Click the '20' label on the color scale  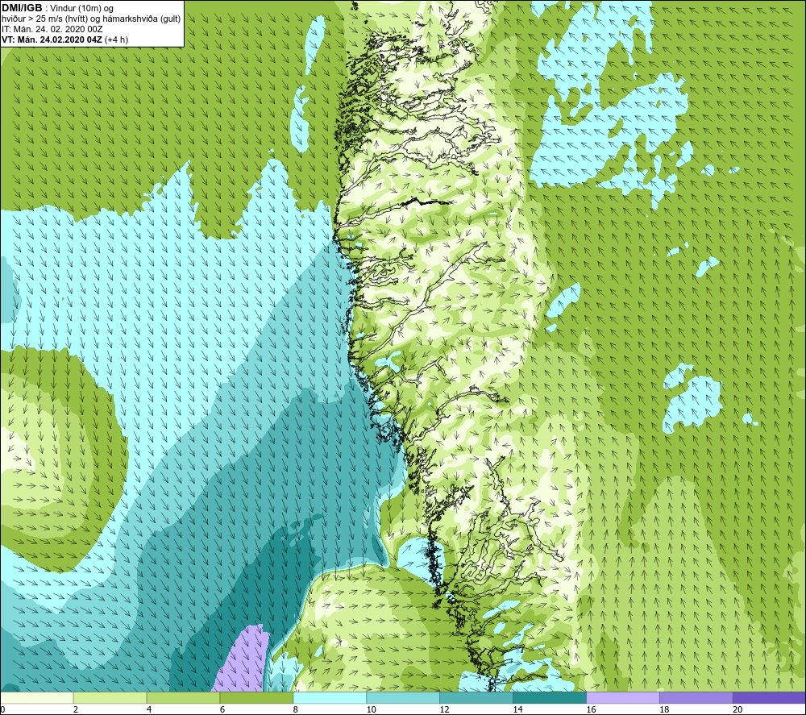(x=737, y=709)
